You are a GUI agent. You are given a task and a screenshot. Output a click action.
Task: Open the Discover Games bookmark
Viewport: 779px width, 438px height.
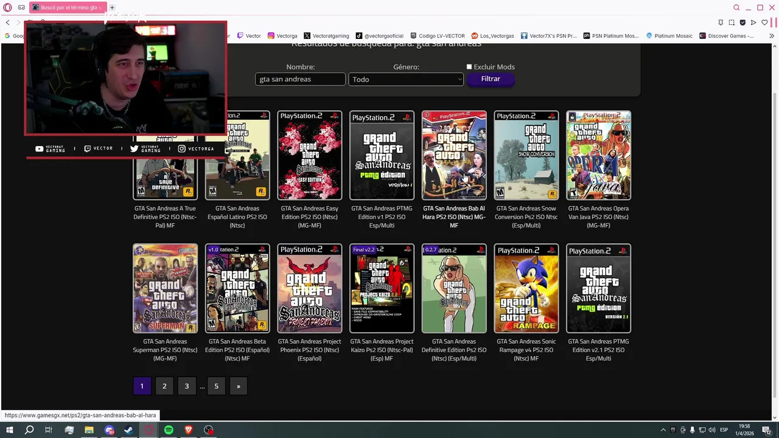[x=727, y=36]
